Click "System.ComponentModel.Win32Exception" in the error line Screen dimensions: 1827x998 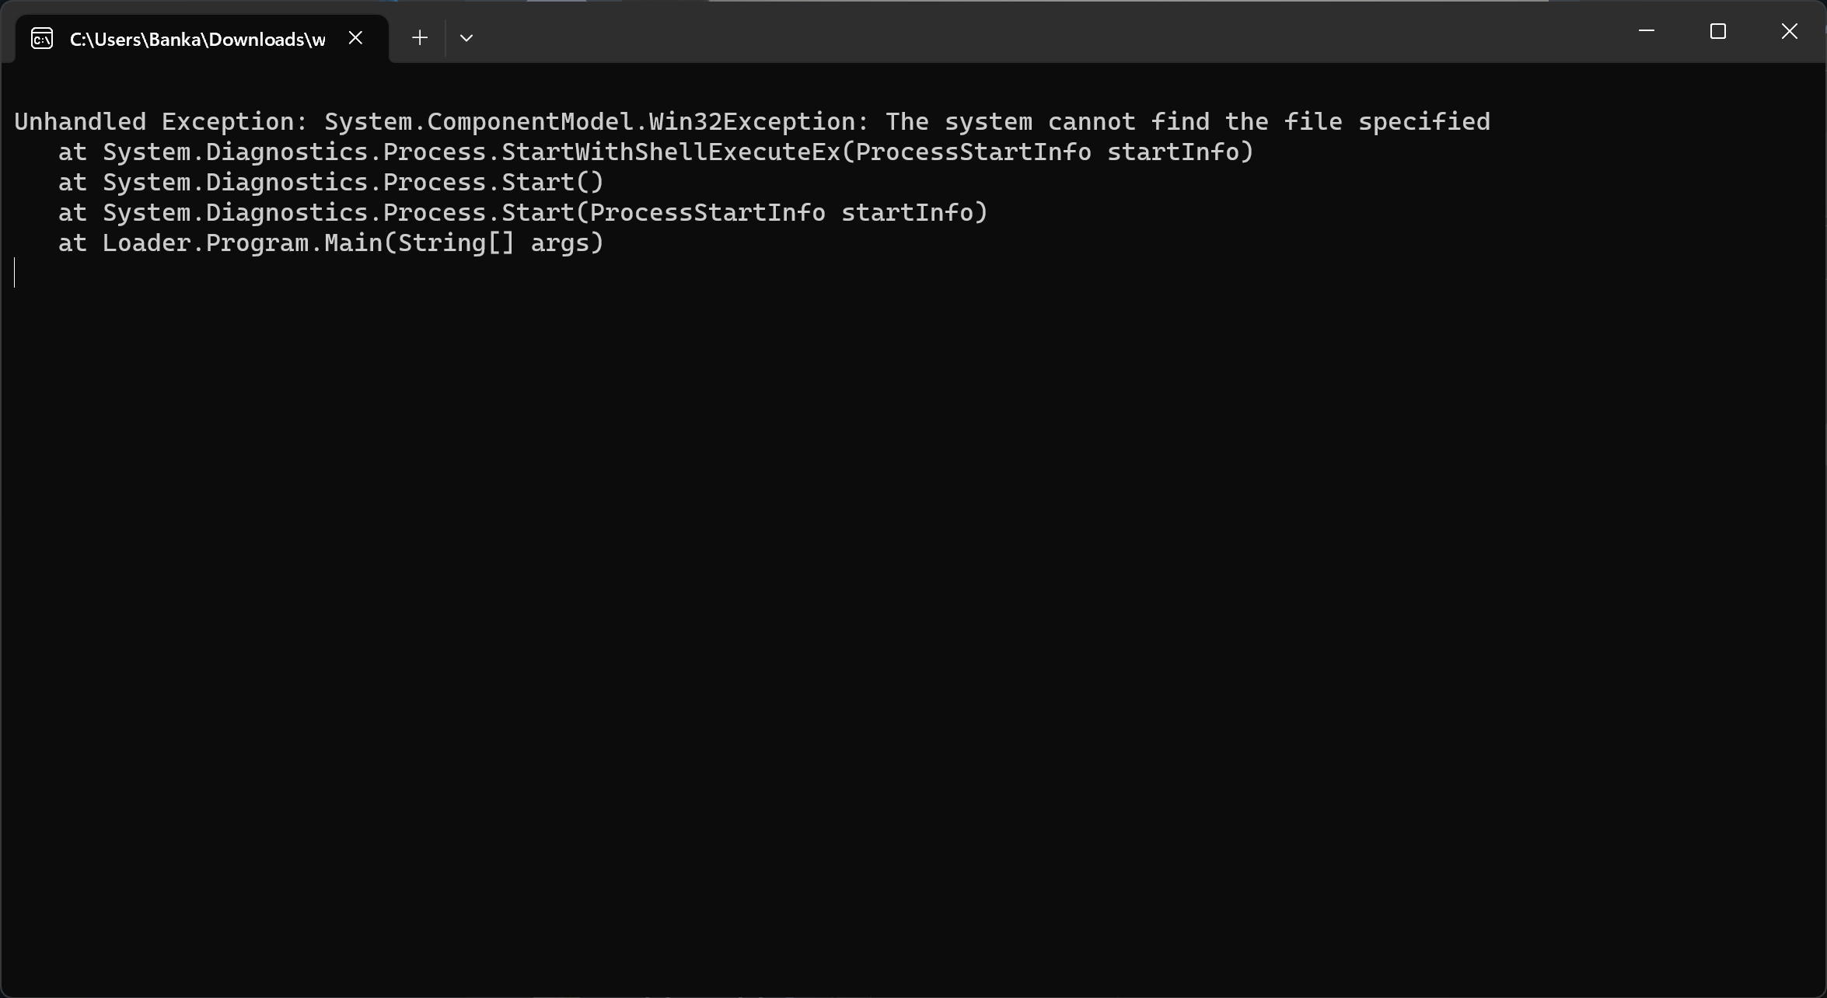[x=596, y=122]
